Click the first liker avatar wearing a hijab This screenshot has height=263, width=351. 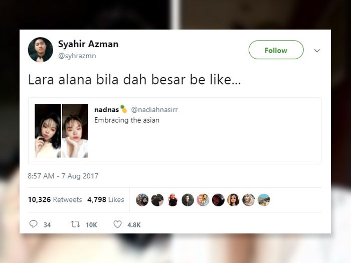click(x=142, y=200)
